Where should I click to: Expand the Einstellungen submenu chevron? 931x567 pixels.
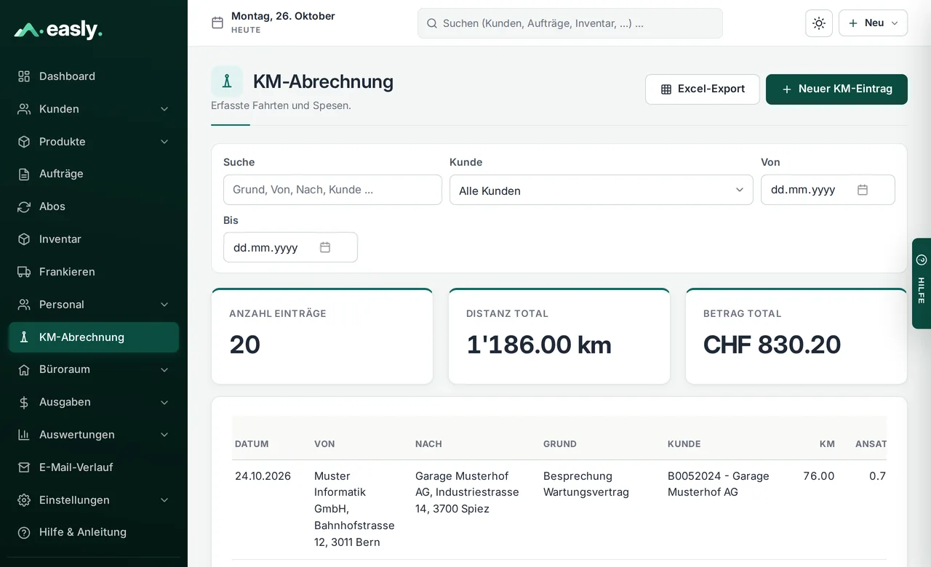164,500
